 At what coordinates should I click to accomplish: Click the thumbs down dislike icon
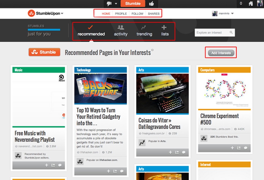tap(109, 3)
